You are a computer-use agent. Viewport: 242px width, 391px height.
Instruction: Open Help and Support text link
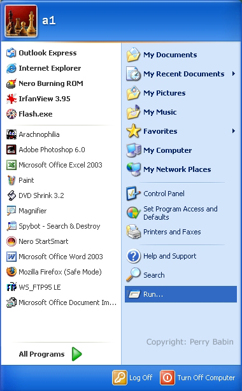pos(169,256)
